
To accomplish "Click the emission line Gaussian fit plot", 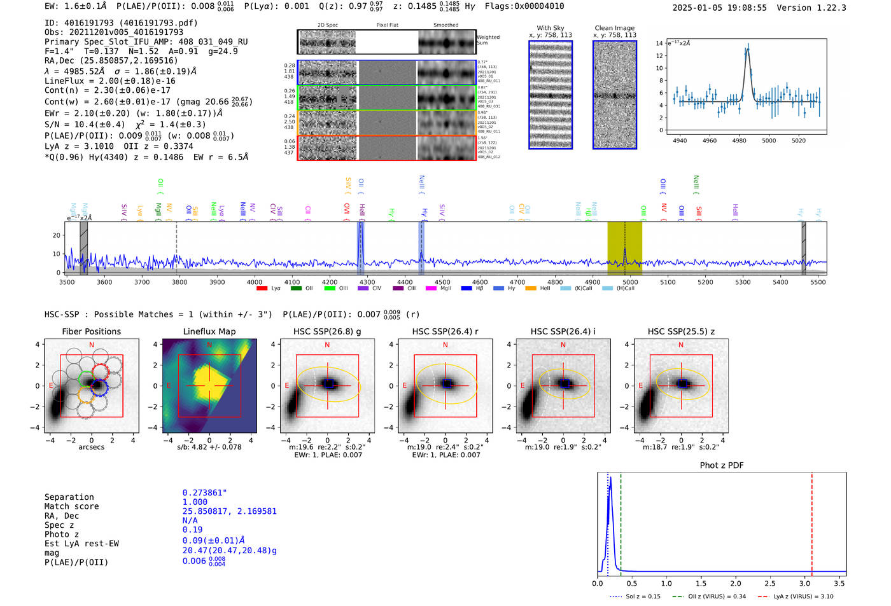I will 746,86.
